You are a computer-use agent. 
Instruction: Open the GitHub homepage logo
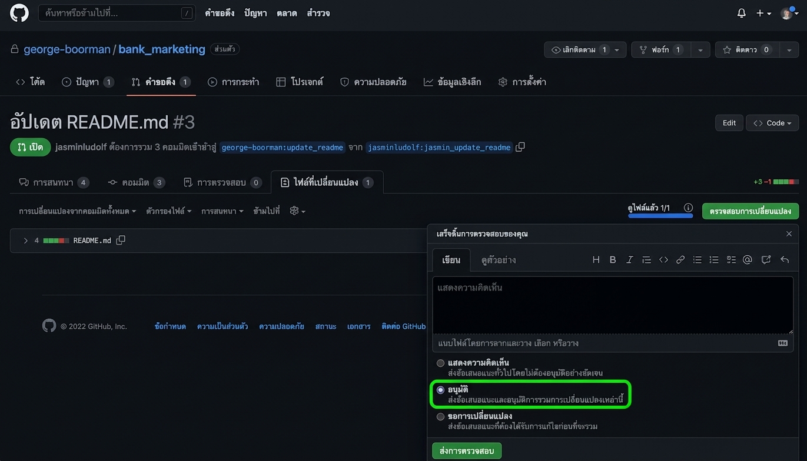pos(19,13)
